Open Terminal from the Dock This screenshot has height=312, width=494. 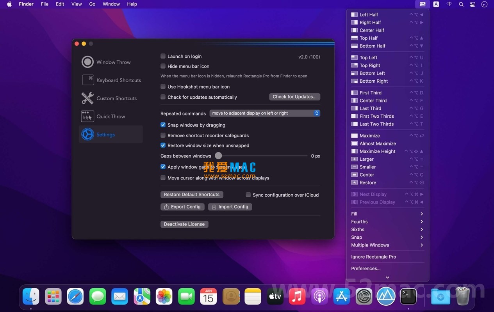(x=408, y=297)
